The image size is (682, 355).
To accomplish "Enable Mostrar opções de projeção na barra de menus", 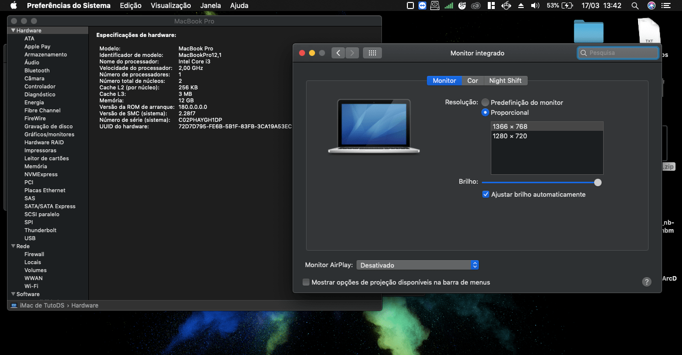I will coord(306,282).
